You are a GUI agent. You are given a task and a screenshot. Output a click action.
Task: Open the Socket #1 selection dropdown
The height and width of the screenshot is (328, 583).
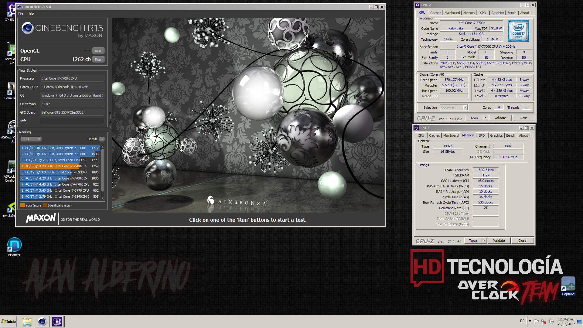pos(454,108)
